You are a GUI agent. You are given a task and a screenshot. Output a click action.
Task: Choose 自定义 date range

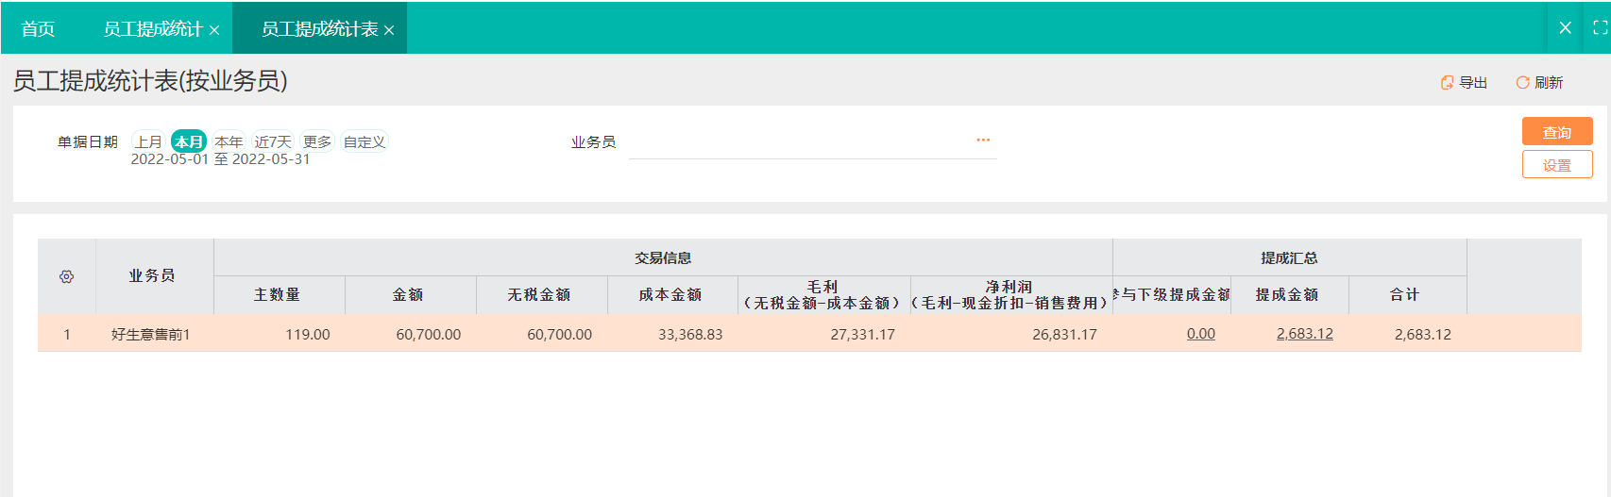[x=364, y=141]
